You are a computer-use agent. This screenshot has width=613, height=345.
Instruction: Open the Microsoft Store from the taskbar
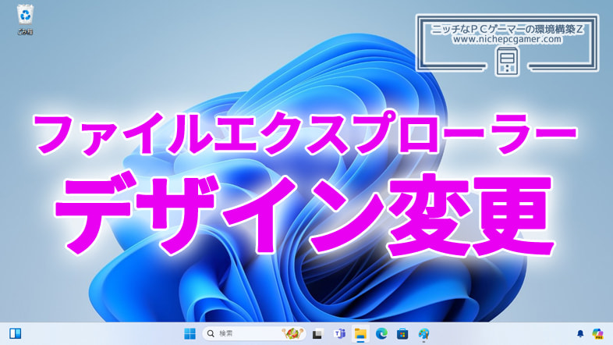click(x=402, y=333)
